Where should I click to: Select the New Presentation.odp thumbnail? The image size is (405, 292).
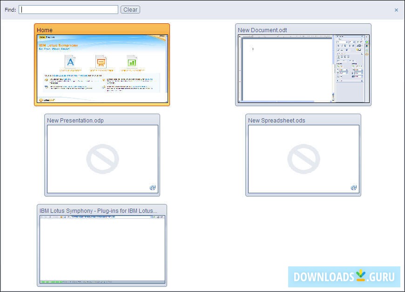pos(102,155)
